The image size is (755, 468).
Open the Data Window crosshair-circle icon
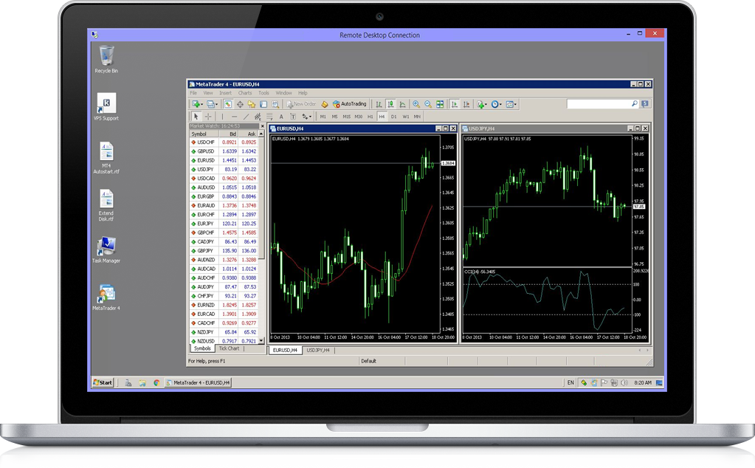pyautogui.click(x=240, y=104)
